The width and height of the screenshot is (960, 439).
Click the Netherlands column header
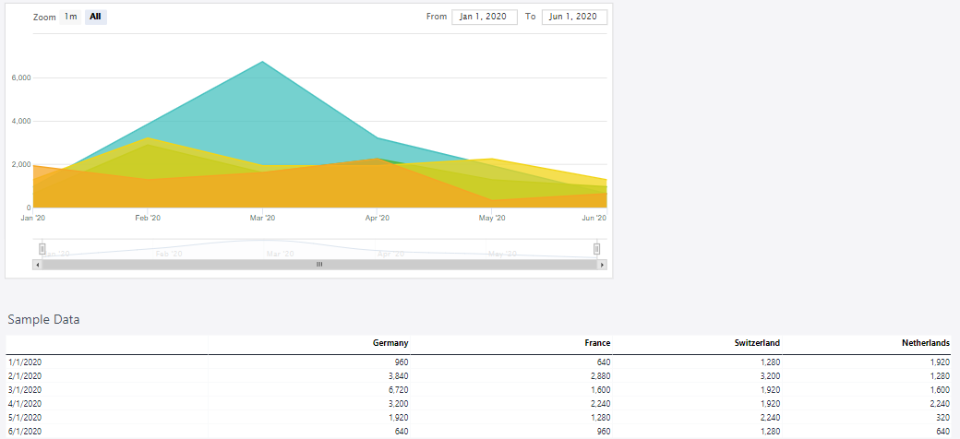[926, 343]
